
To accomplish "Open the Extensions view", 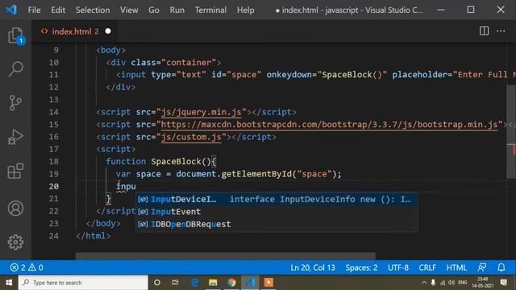I will point(15,171).
